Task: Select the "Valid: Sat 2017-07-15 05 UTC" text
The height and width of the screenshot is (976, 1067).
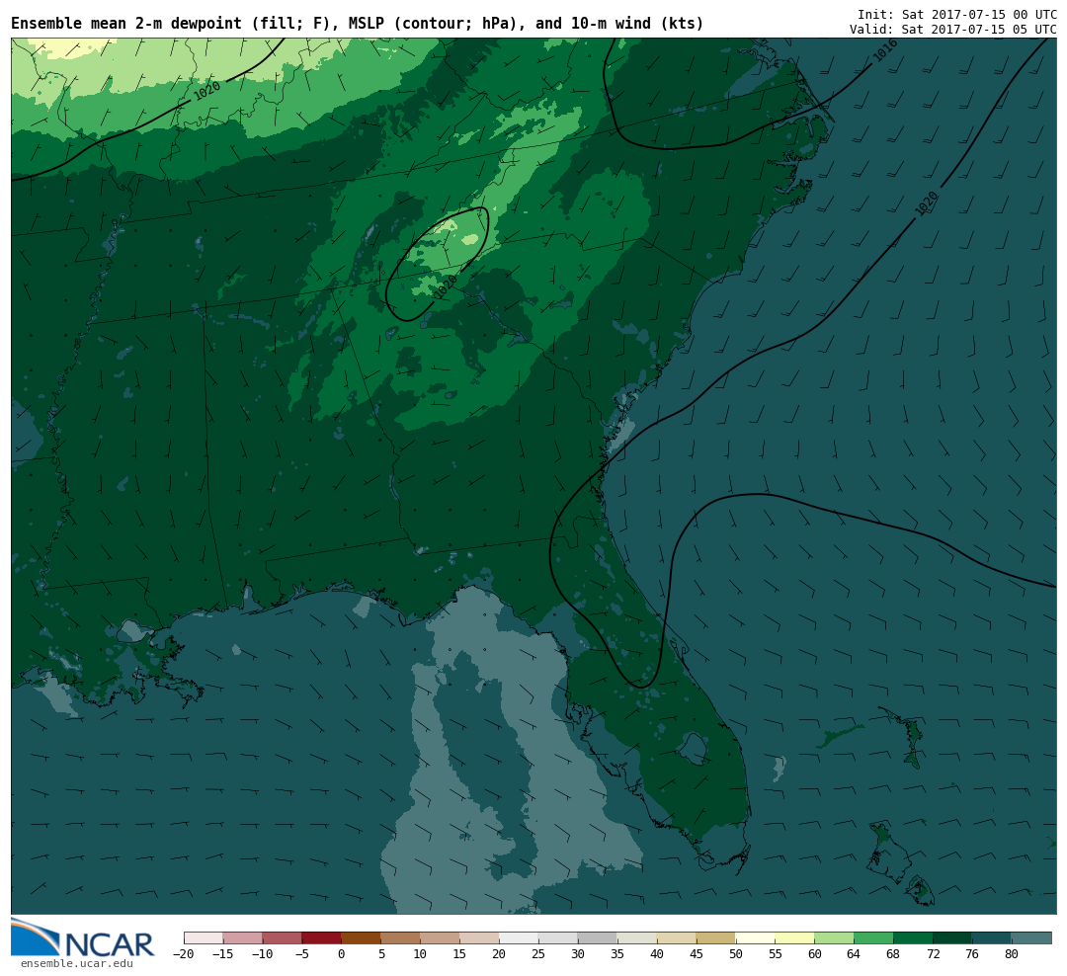Action: pos(952,30)
